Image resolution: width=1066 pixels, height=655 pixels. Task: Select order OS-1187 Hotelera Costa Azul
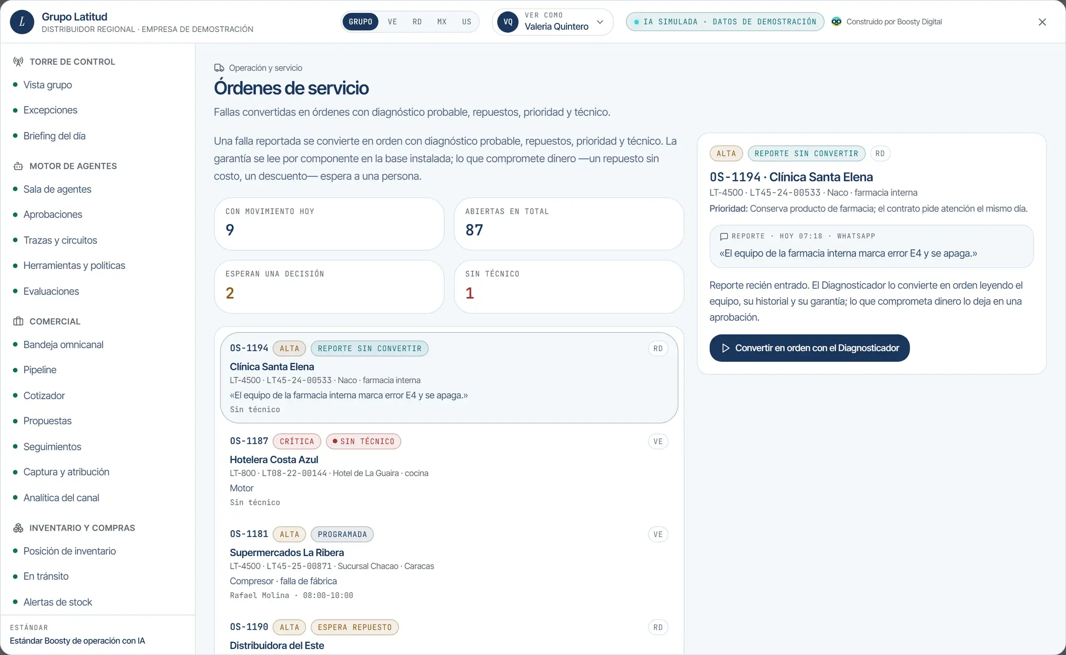[449, 471]
